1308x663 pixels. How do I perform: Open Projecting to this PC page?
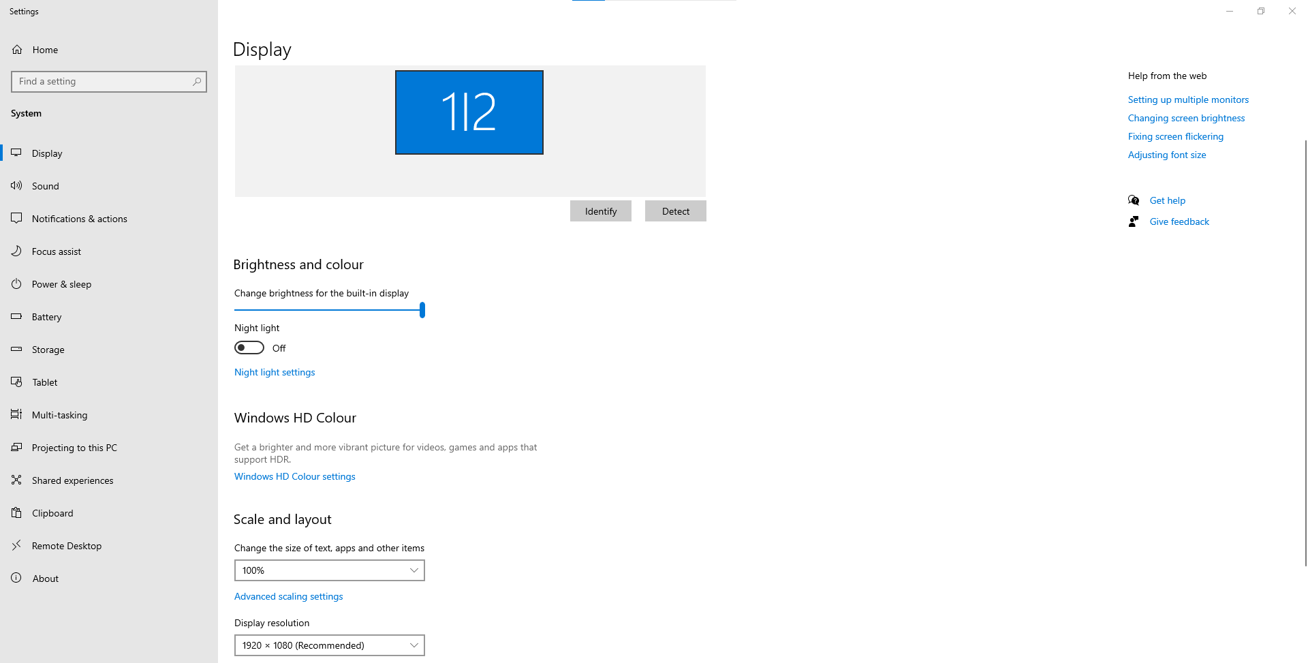(109, 448)
